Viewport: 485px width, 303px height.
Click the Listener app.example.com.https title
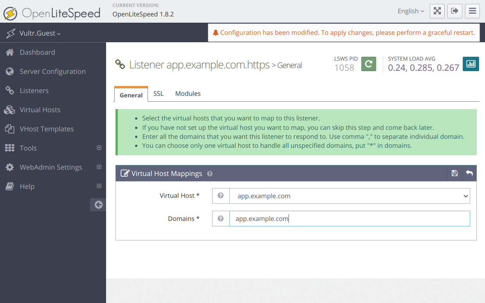(x=200, y=65)
